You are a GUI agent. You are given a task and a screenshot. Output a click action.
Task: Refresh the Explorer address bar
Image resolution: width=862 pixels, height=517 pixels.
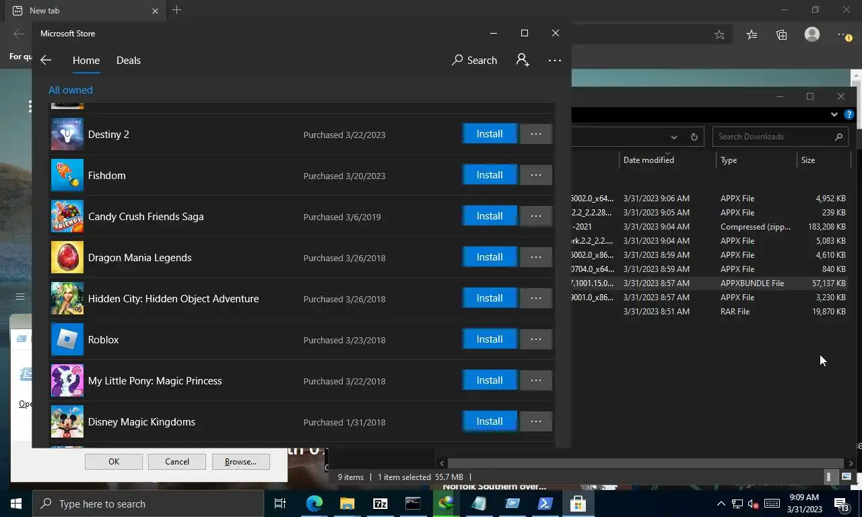(x=694, y=137)
